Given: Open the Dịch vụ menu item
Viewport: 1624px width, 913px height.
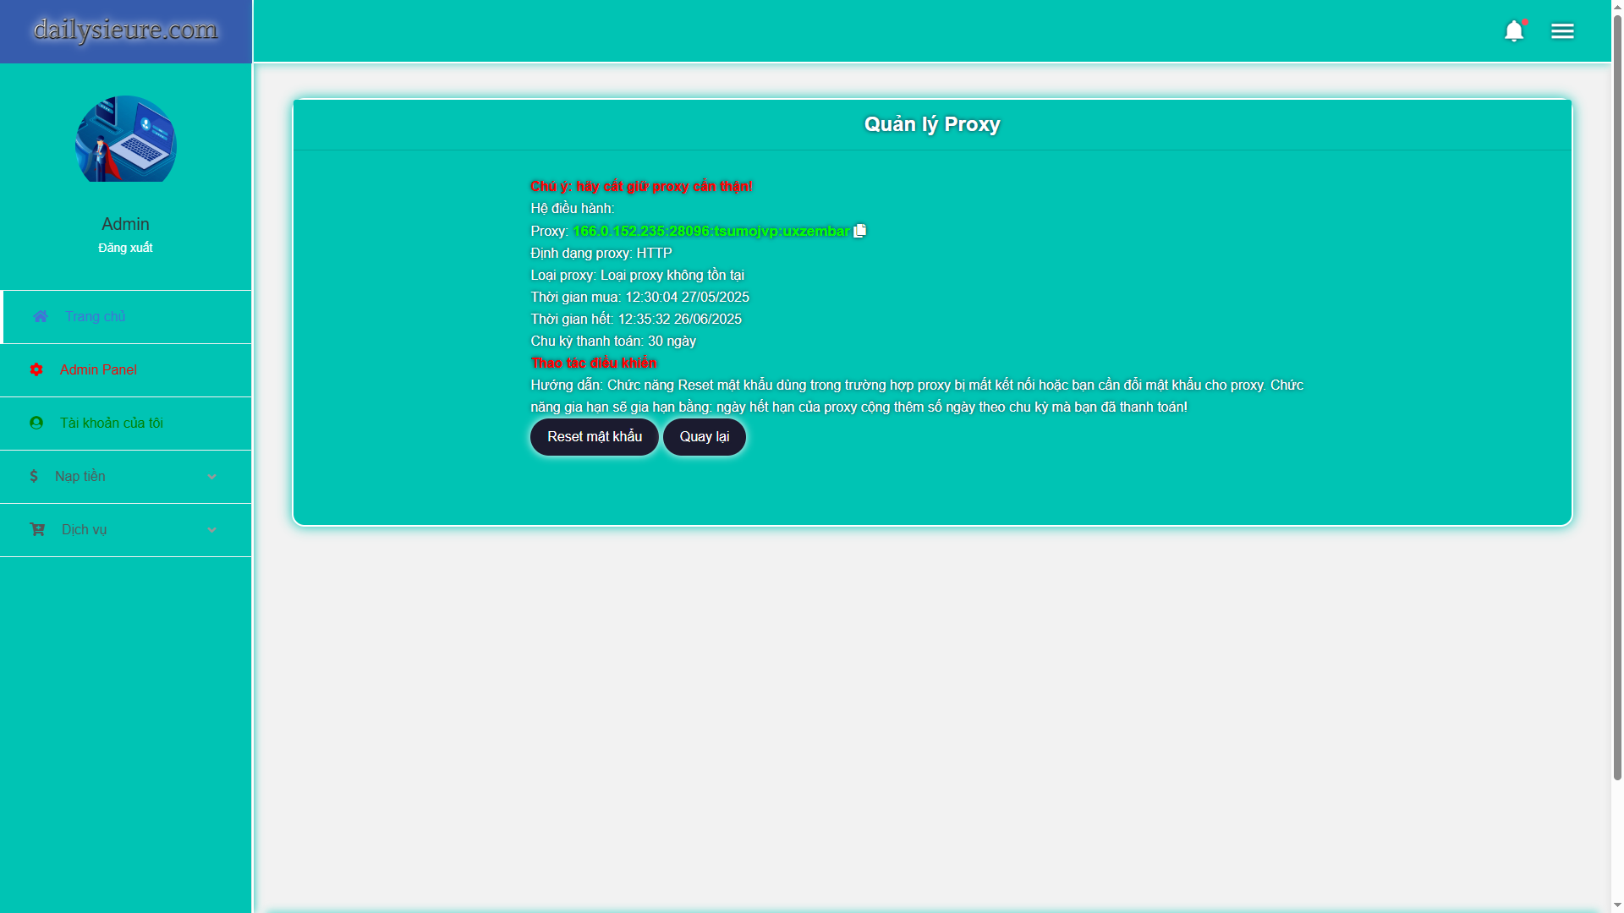Looking at the screenshot, I should [x=126, y=530].
